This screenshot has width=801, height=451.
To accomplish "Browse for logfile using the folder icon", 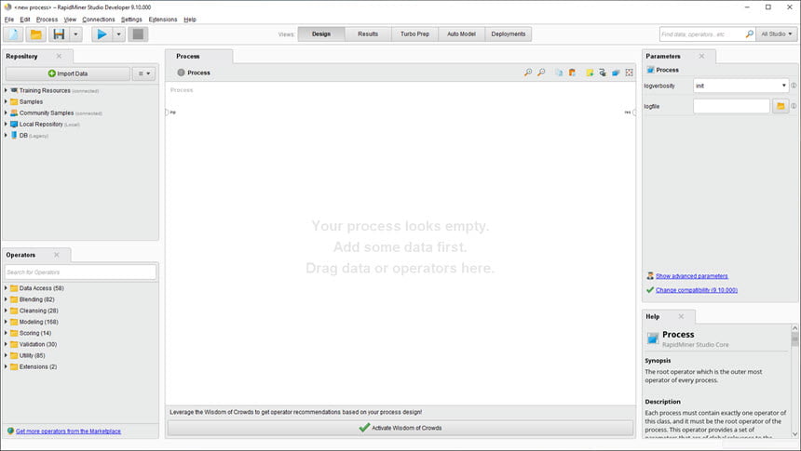I will pos(781,106).
